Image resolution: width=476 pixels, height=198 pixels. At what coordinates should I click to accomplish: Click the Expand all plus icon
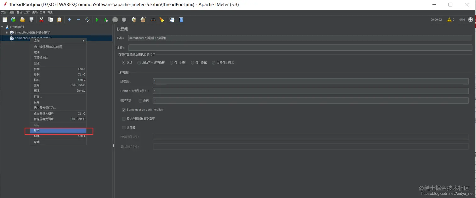69,20
